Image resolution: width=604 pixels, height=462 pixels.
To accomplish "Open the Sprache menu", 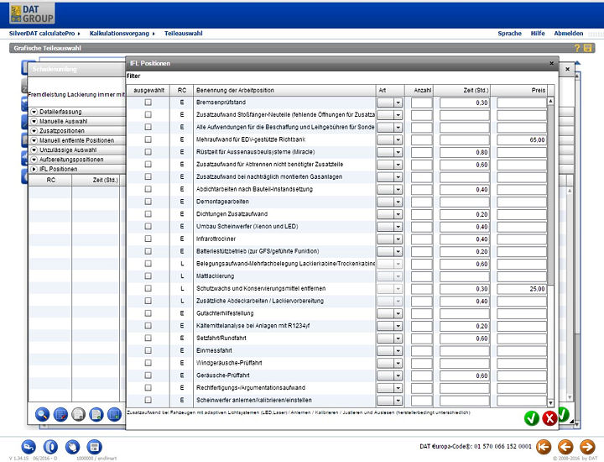I will [509, 34].
